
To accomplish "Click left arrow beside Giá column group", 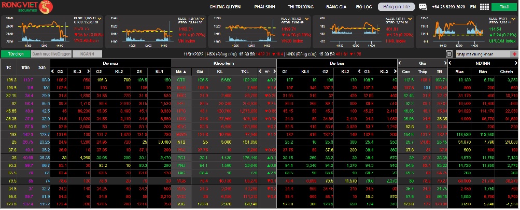I will tap(400, 63).
